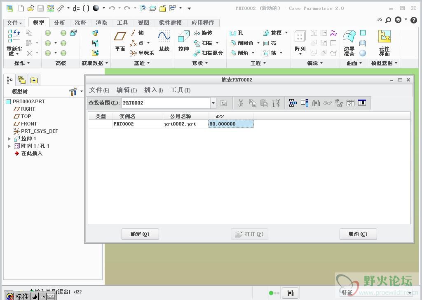This screenshot has height=300, width=422.
Task: Click the Undo arrow icon
Action: pyautogui.click(x=112, y=8)
